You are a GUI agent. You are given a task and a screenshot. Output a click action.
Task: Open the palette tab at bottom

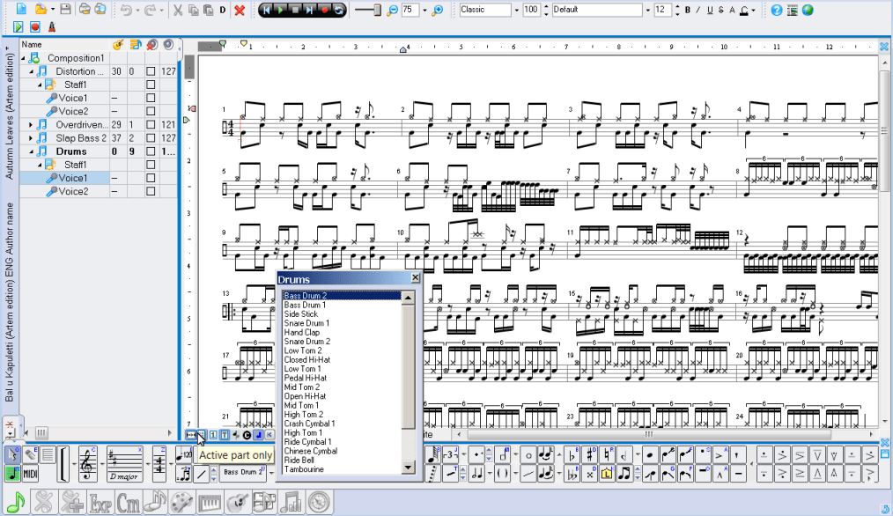click(x=181, y=502)
